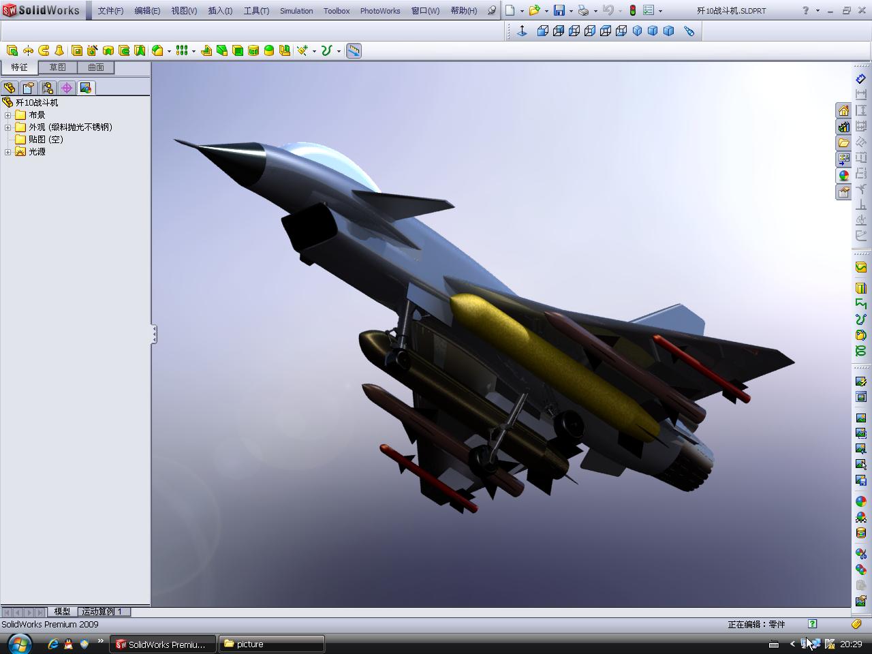Click the Rebuild traffic-light icon
The image size is (872, 654).
632,10
